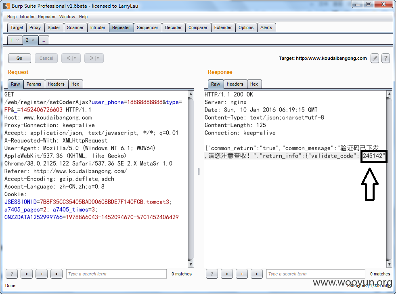Image resolution: width=396 pixels, height=294 pixels.
Task: Switch to the Decoder tab
Action: pos(173,27)
